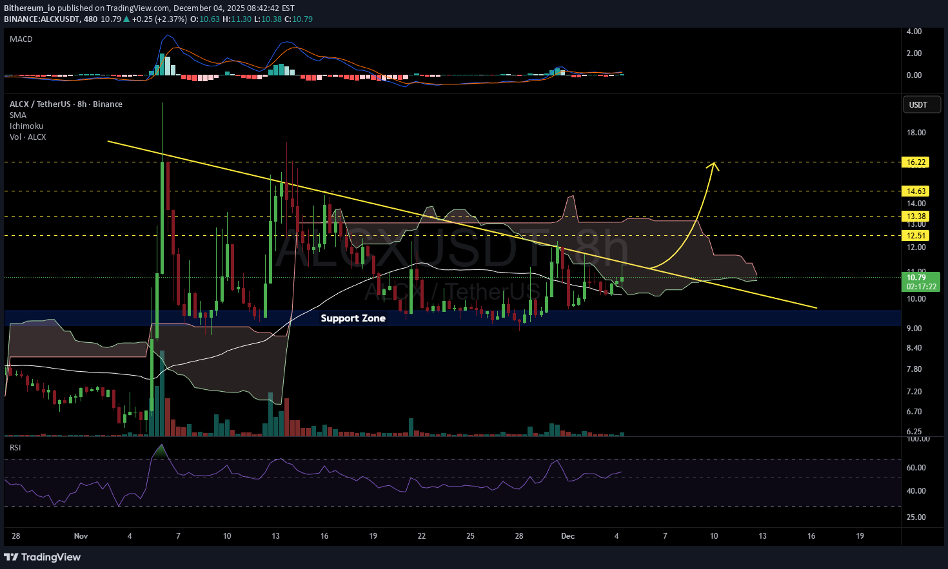
Task: Select the SMA indicator legend entry
Action: pos(18,115)
